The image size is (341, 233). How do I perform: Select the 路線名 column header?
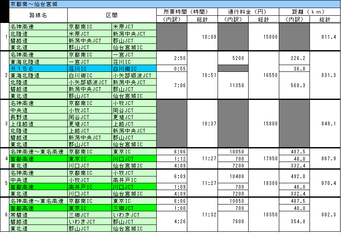(x=38, y=15)
